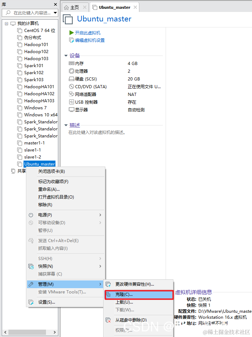Click the VM description text field
The height and width of the screenshot is (337, 252).
(97, 132)
